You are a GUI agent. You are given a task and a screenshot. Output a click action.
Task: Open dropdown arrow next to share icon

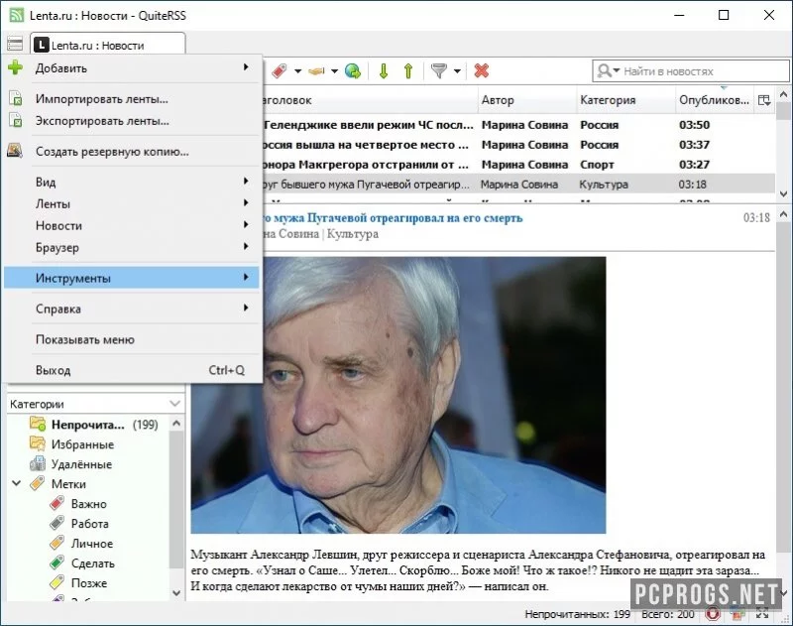pyautogui.click(x=334, y=71)
